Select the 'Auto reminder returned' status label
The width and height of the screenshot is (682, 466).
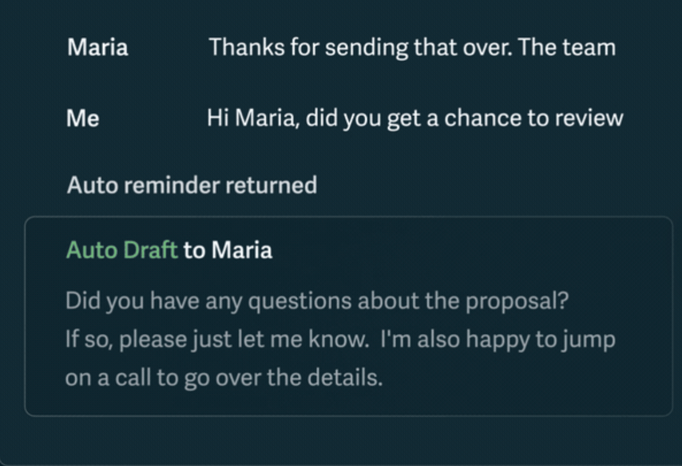pos(192,185)
